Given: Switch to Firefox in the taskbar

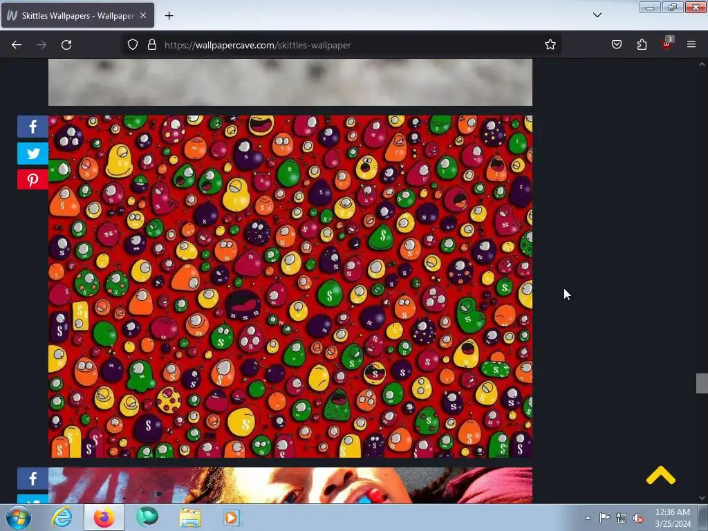Looking at the screenshot, I should (x=104, y=517).
